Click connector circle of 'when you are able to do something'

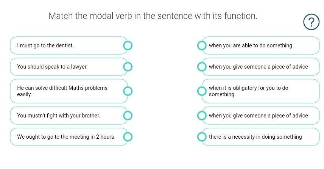202,45
